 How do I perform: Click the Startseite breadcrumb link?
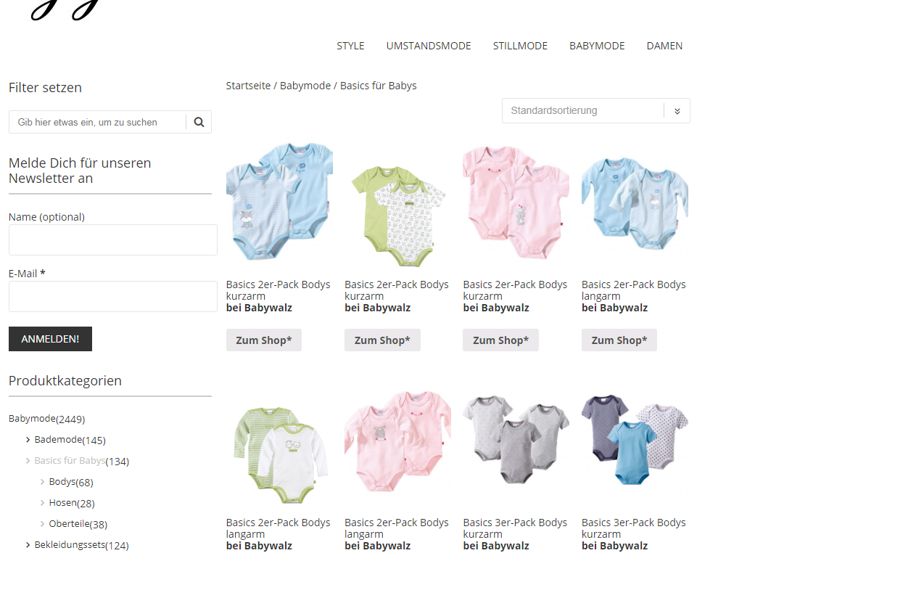(248, 86)
